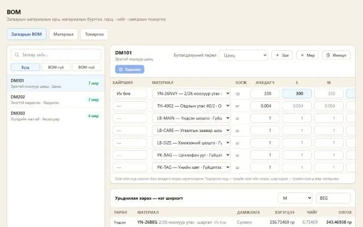The image size is (363, 227).
Task: Switch to the Тохиргоо tab
Action: pyautogui.click(x=94, y=34)
